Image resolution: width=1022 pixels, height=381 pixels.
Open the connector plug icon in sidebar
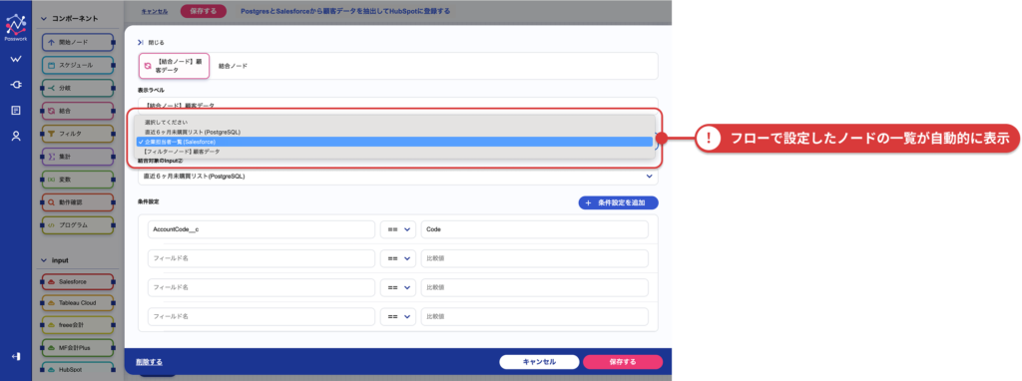[x=16, y=85]
